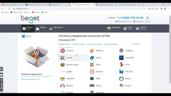The height and width of the screenshot is (96, 171).
Task: Select the phpBB logo icon
Action: coord(63,72)
